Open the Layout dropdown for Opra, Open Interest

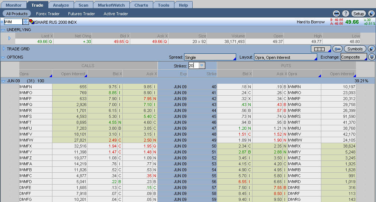coord(285,57)
